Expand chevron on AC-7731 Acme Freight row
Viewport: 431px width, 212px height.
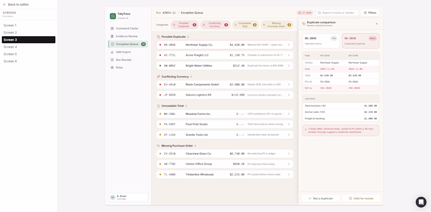click(x=289, y=55)
